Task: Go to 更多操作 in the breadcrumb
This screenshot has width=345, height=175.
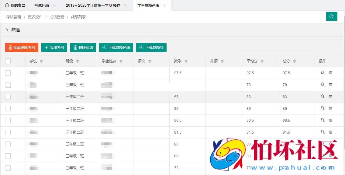Action: 35,17
